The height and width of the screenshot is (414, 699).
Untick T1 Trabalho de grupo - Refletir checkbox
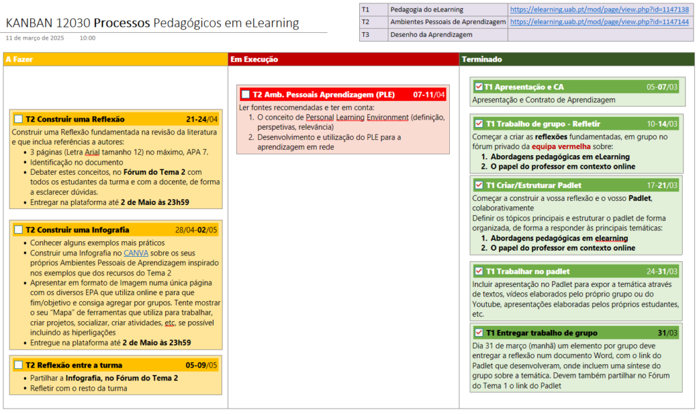pos(479,124)
